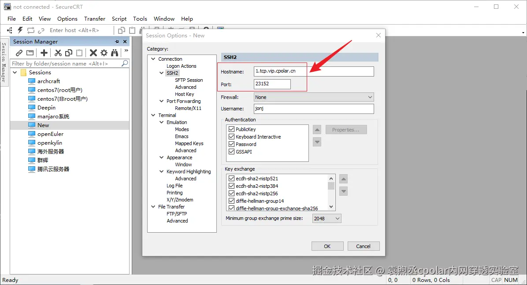527x285 pixels.
Task: Toggle ecdh-sha2-nistp384 key exchange checkbox
Action: (232, 186)
